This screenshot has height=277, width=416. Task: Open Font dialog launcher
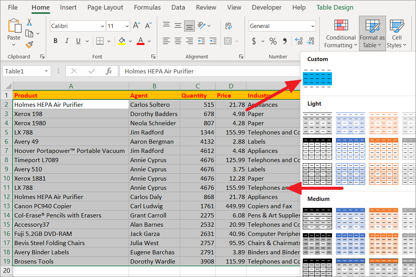[x=153, y=56]
